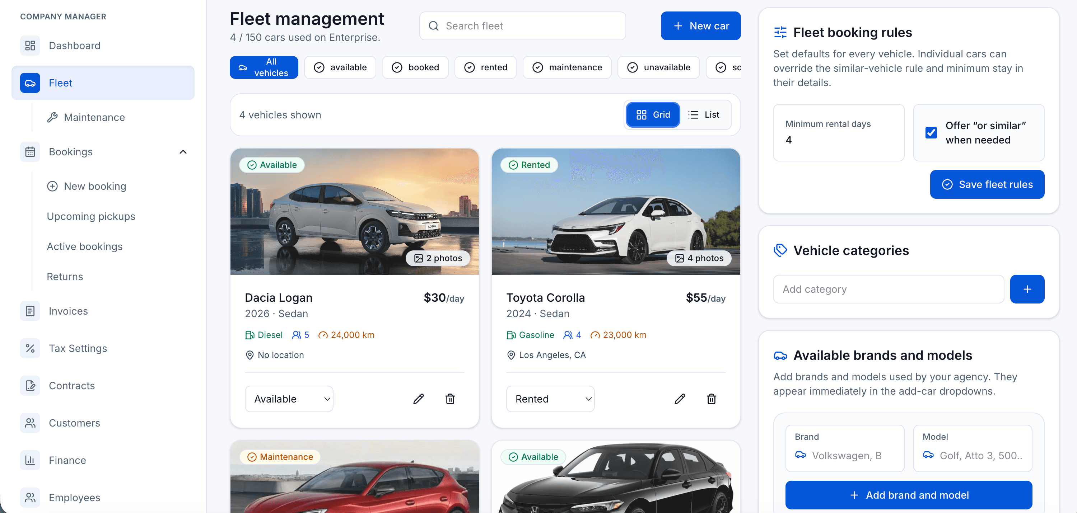Open Active bookings link
The height and width of the screenshot is (513, 1077).
click(x=84, y=246)
